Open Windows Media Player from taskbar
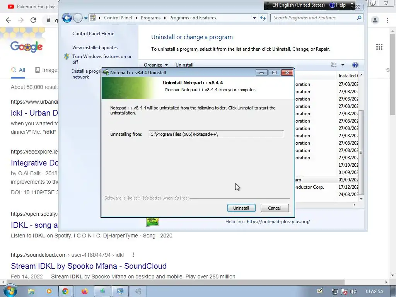Screen dimensions: 396x297 click(49, 292)
